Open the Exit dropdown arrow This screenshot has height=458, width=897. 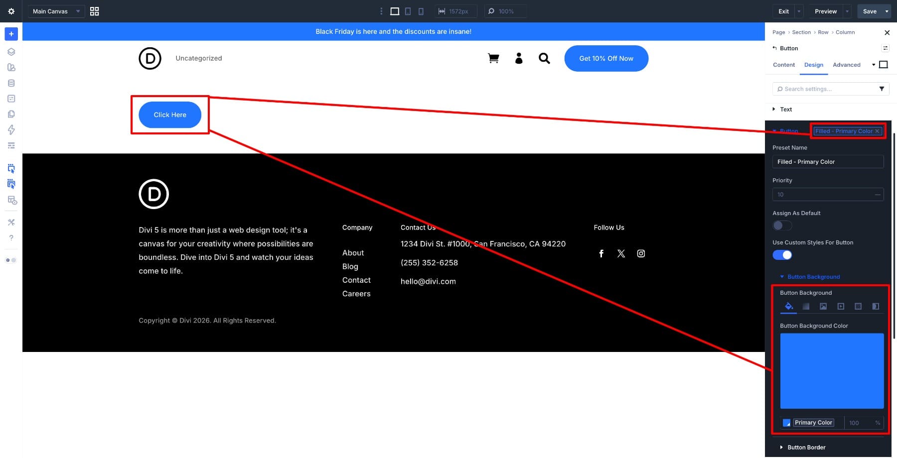coord(799,11)
